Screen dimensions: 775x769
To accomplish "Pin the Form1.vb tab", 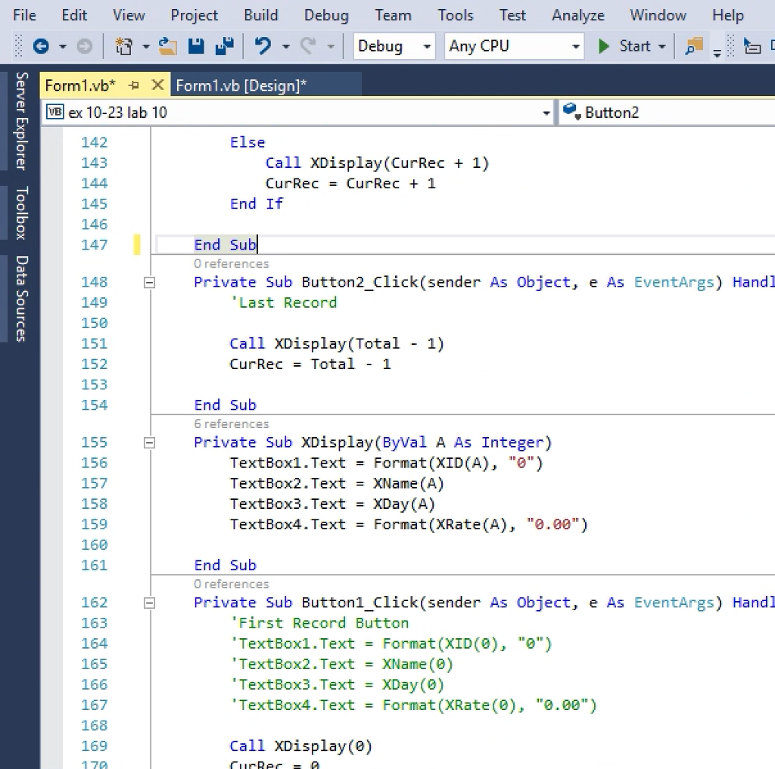I will (134, 85).
